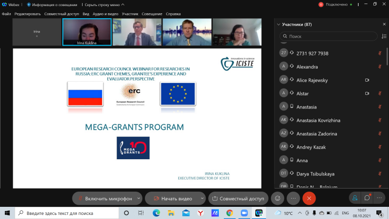The width and height of the screenshot is (389, 219).
Task: Select participant Darya Tsibulskaya
Action: pyautogui.click(x=331, y=174)
